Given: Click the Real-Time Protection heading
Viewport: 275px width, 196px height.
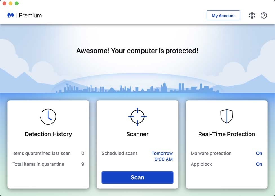Looking at the screenshot, I should pos(227,134).
